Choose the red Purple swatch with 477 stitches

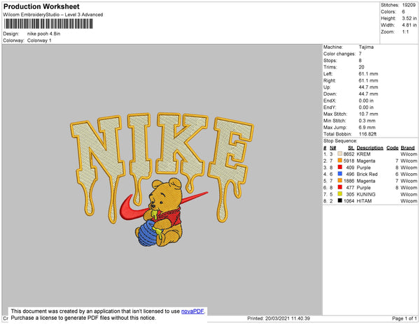pyautogui.click(x=341, y=187)
